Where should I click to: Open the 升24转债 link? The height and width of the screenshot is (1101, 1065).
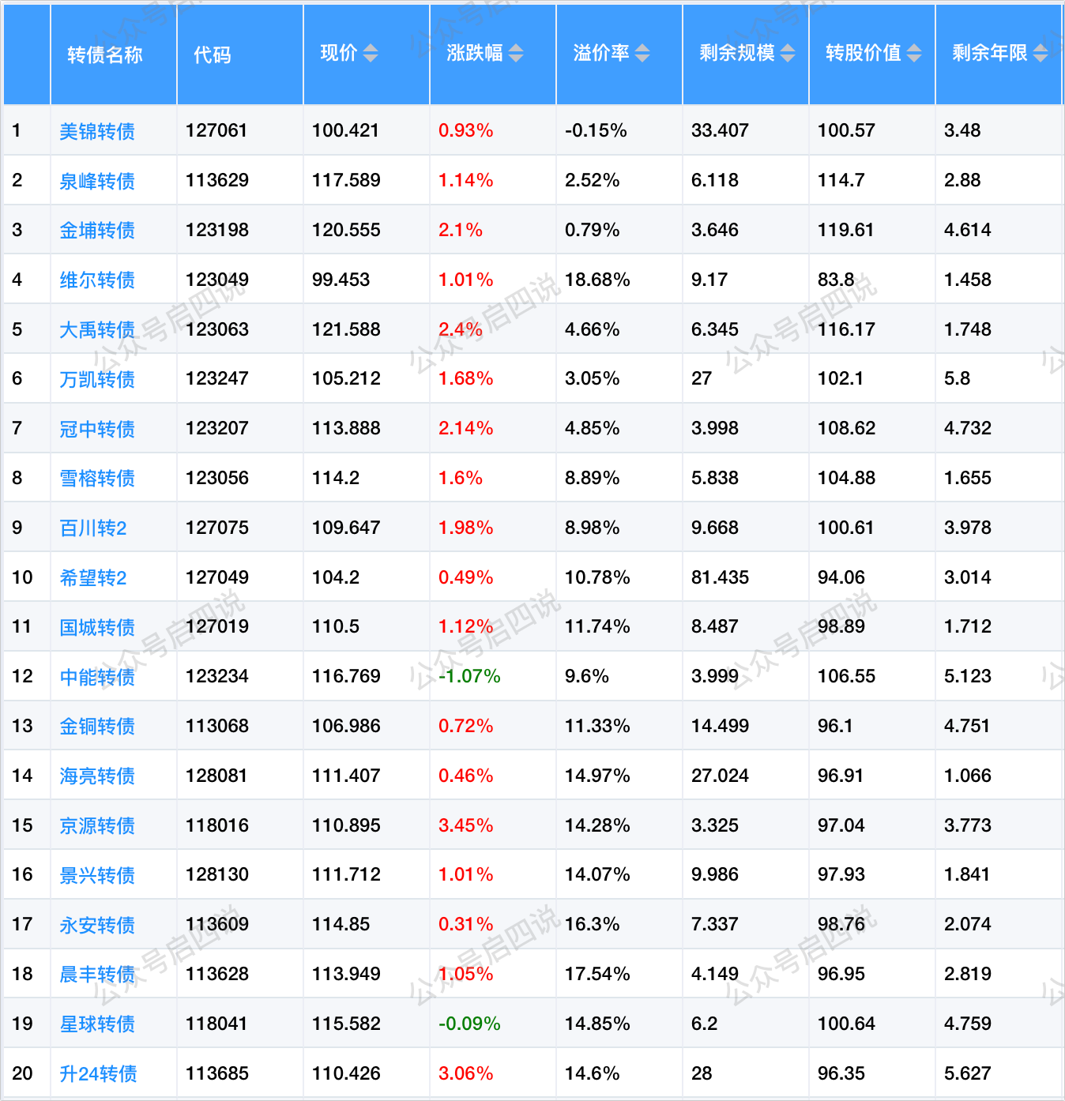(x=99, y=1074)
